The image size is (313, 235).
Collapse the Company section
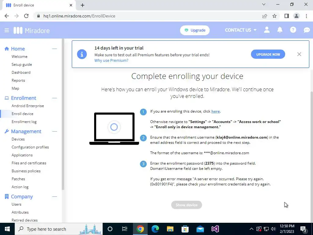[x=54, y=196]
